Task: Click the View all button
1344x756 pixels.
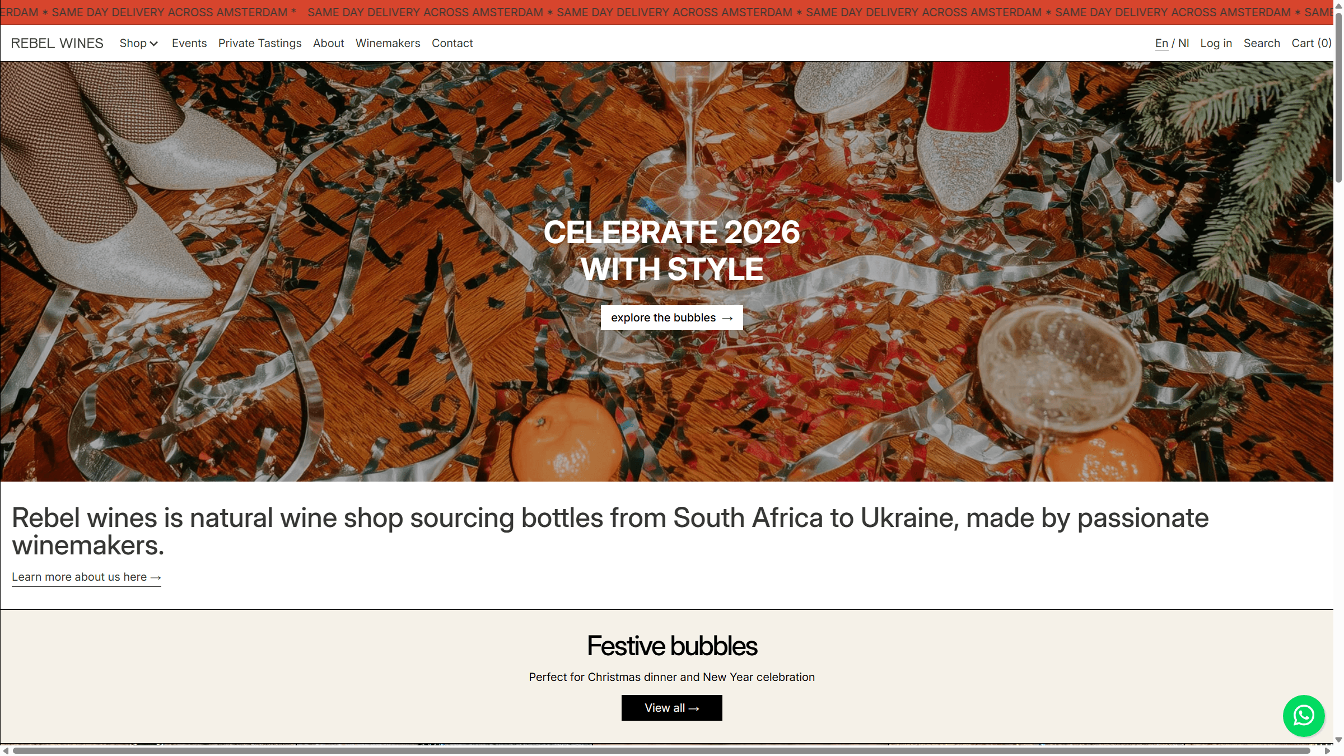Action: click(x=672, y=708)
